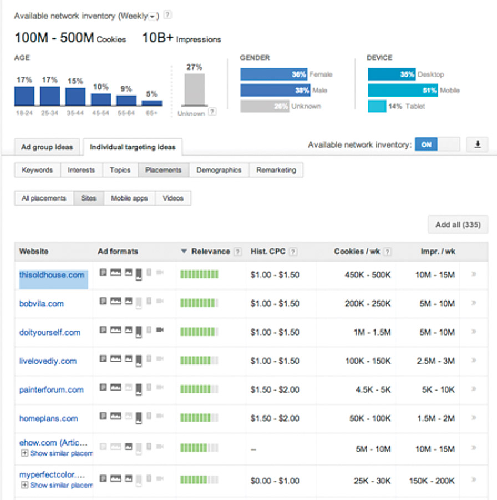
Task: Click the relevance bar for myperfectcolor
Action: coord(199,479)
